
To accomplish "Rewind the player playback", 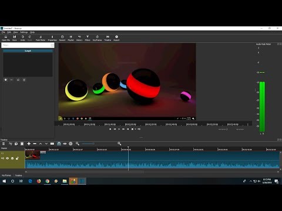I will click(115, 129).
